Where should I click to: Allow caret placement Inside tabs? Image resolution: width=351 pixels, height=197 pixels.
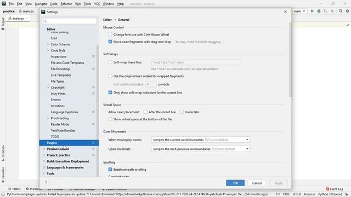(x=182, y=112)
